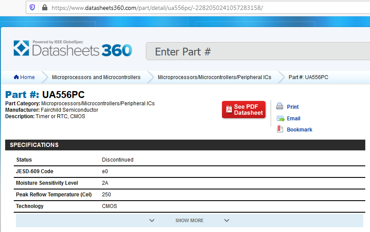Screen dimensions: 370x232
Task: Click the Print text link
Action: coord(293,107)
